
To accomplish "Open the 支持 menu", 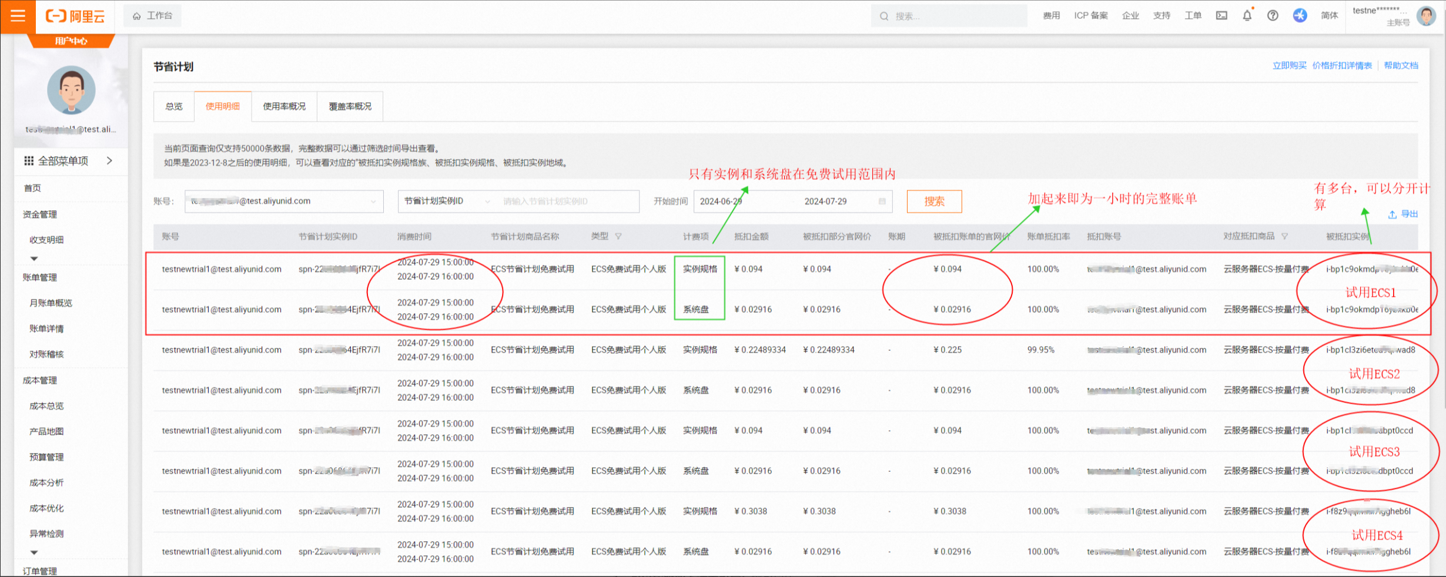I will [x=1162, y=16].
